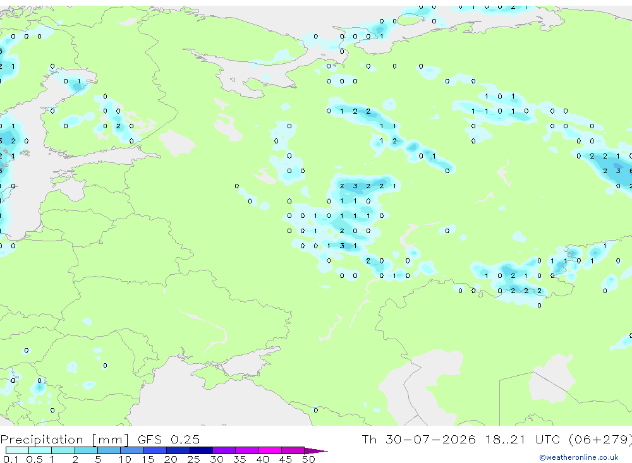Select the 'GFS 0.25' model label
The width and height of the screenshot is (632, 463).
point(169,439)
